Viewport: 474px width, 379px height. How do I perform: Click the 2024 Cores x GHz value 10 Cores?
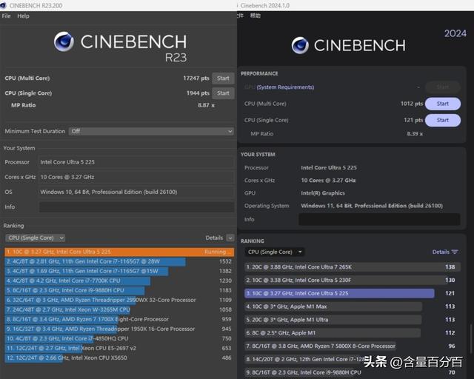point(328,181)
